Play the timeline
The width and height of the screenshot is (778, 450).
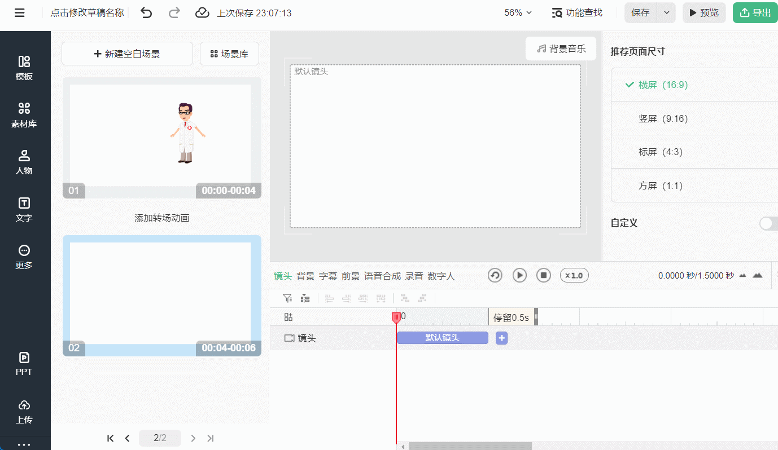[x=519, y=275]
